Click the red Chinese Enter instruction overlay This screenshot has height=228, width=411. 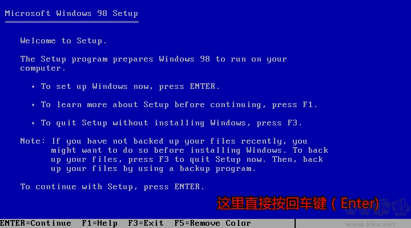[x=298, y=203]
